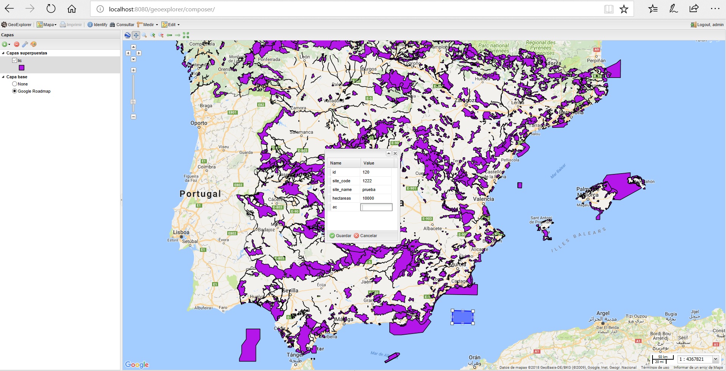
Task: Go to next map extent arrow
Action: (x=178, y=35)
